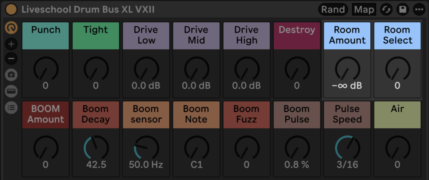
Task: Click the Liveschool Drum Bus XL VXII title
Action: [88, 10]
